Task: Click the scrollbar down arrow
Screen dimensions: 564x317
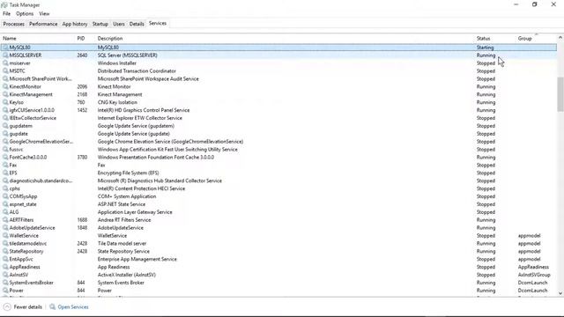Action: [x=560, y=293]
